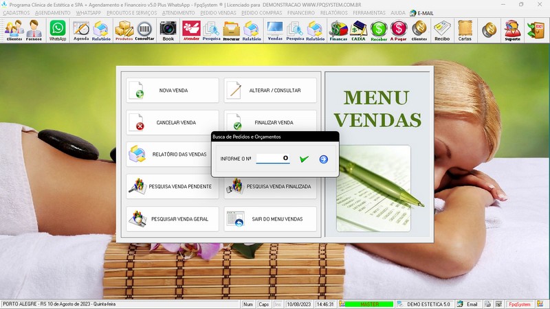Click the Atender toolbar icon
Screen dimensions: 550x309
pos(191,30)
